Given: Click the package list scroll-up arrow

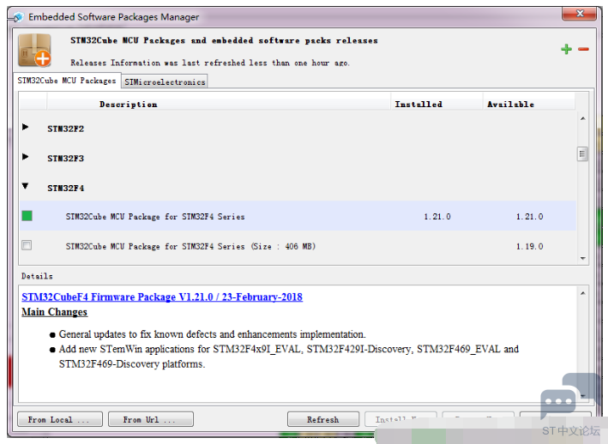Looking at the screenshot, I should (583, 119).
